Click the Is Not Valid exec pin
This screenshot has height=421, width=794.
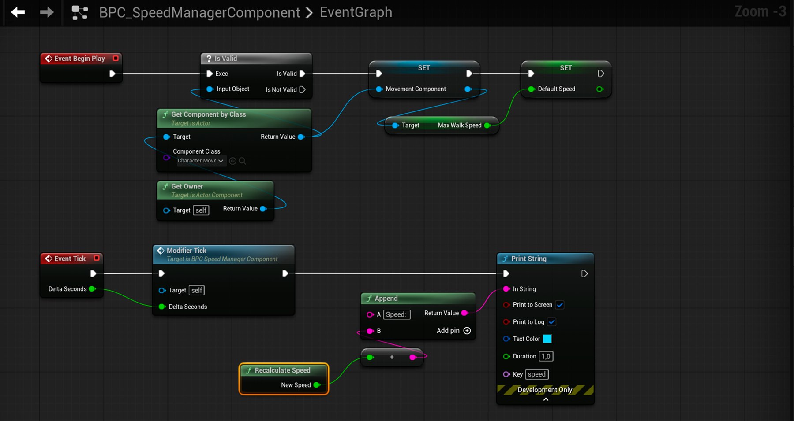pos(302,89)
